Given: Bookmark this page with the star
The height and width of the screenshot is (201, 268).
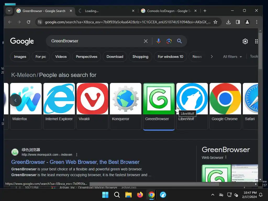Looking at the screenshot, I should pyautogui.click(x=215, y=22).
